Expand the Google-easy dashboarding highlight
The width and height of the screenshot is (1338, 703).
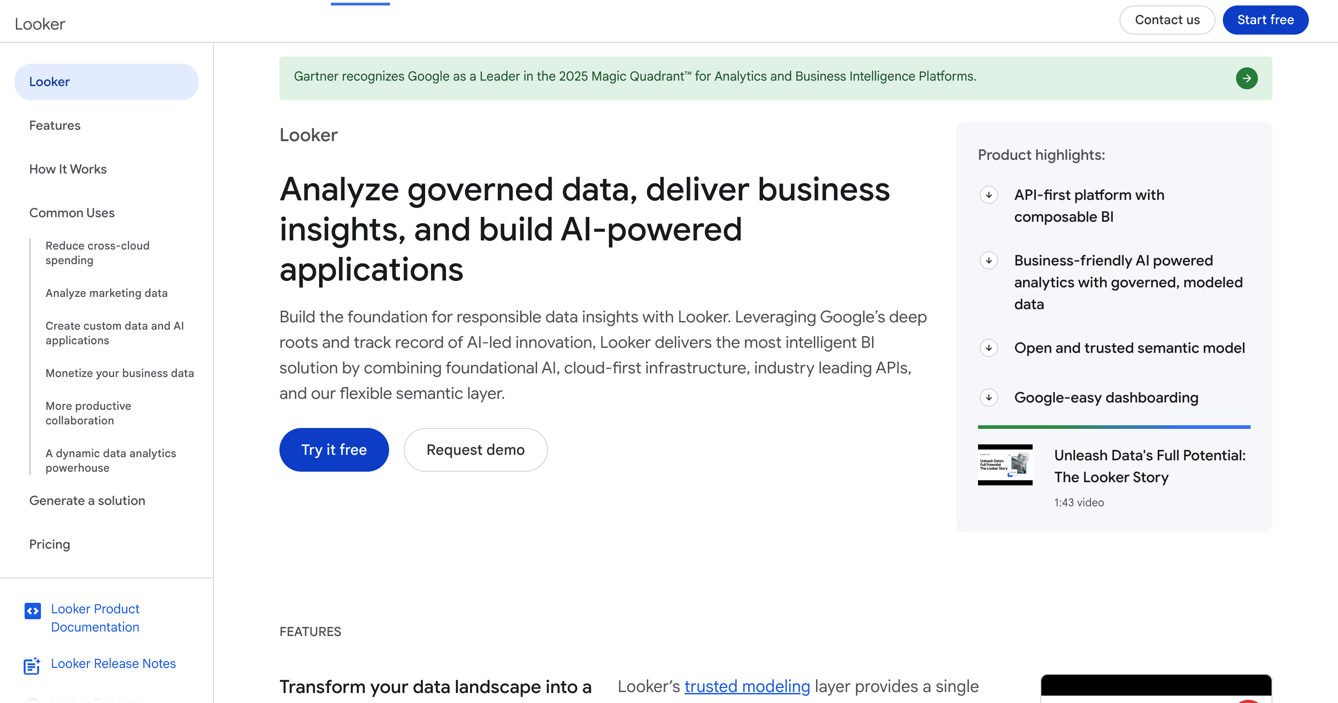1106,397
